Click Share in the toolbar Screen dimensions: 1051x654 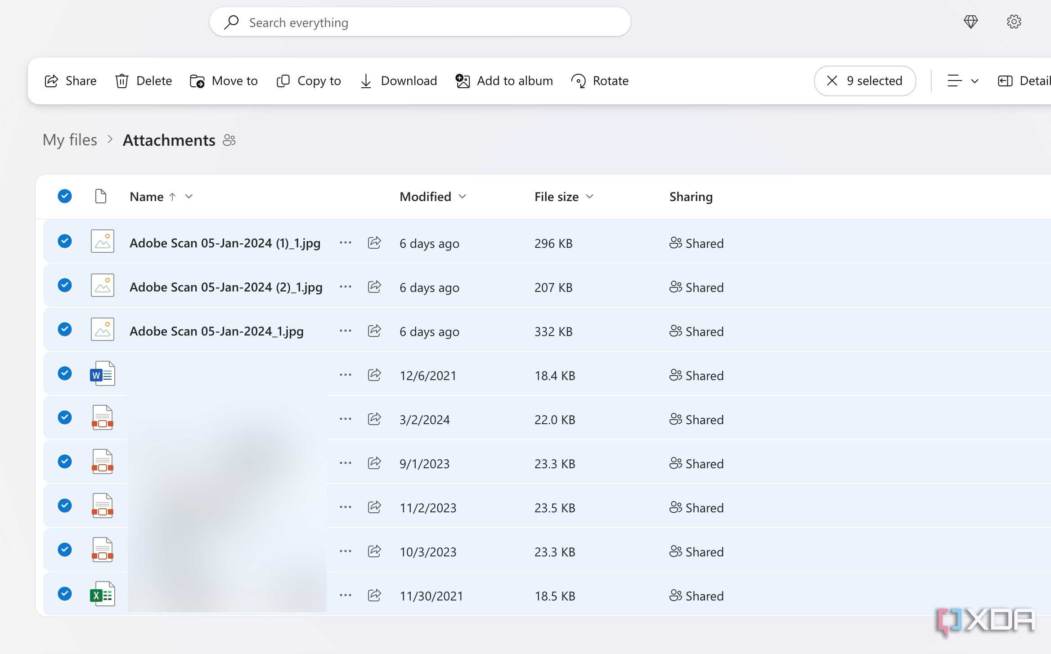71,81
